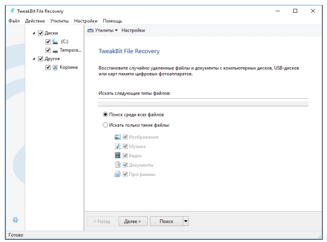Viewport: 327px width, 242px height.
Task: Select the Корзина tree label
Action: coord(69,67)
